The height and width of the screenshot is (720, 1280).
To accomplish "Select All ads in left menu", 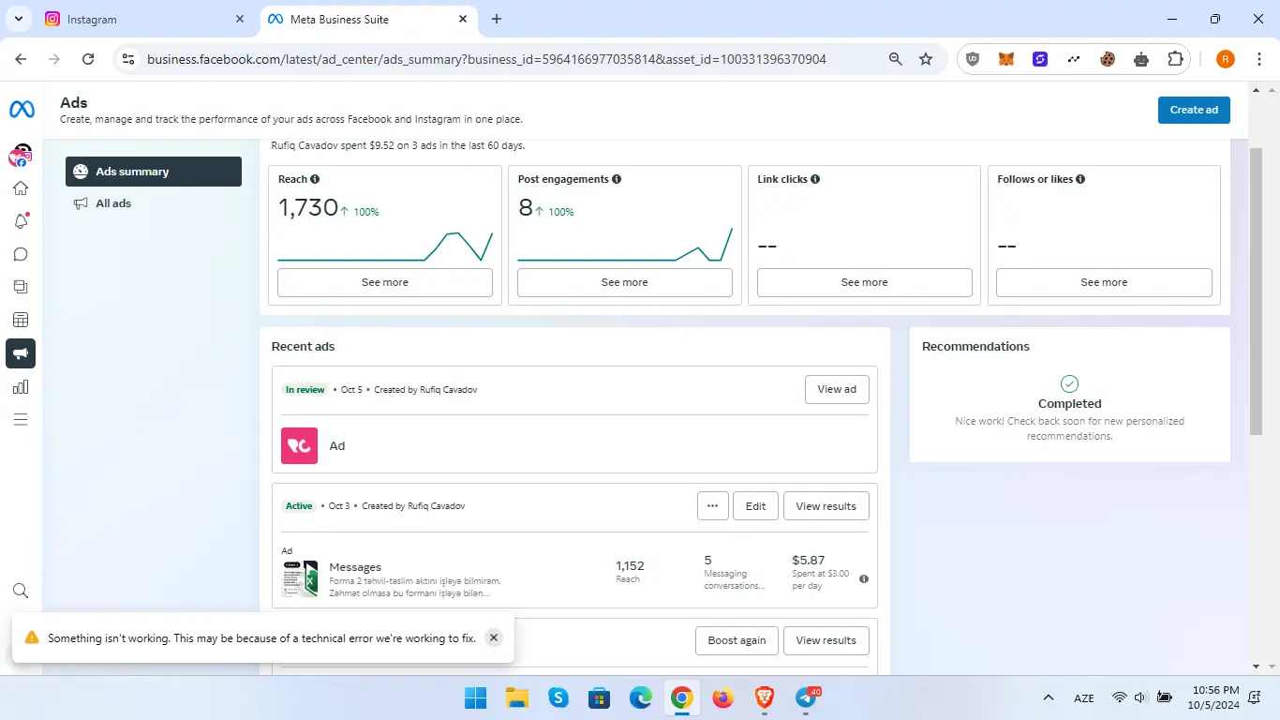I will [x=154, y=203].
